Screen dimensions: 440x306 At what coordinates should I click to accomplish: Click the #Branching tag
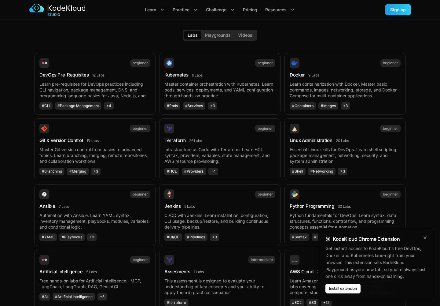[52, 171]
